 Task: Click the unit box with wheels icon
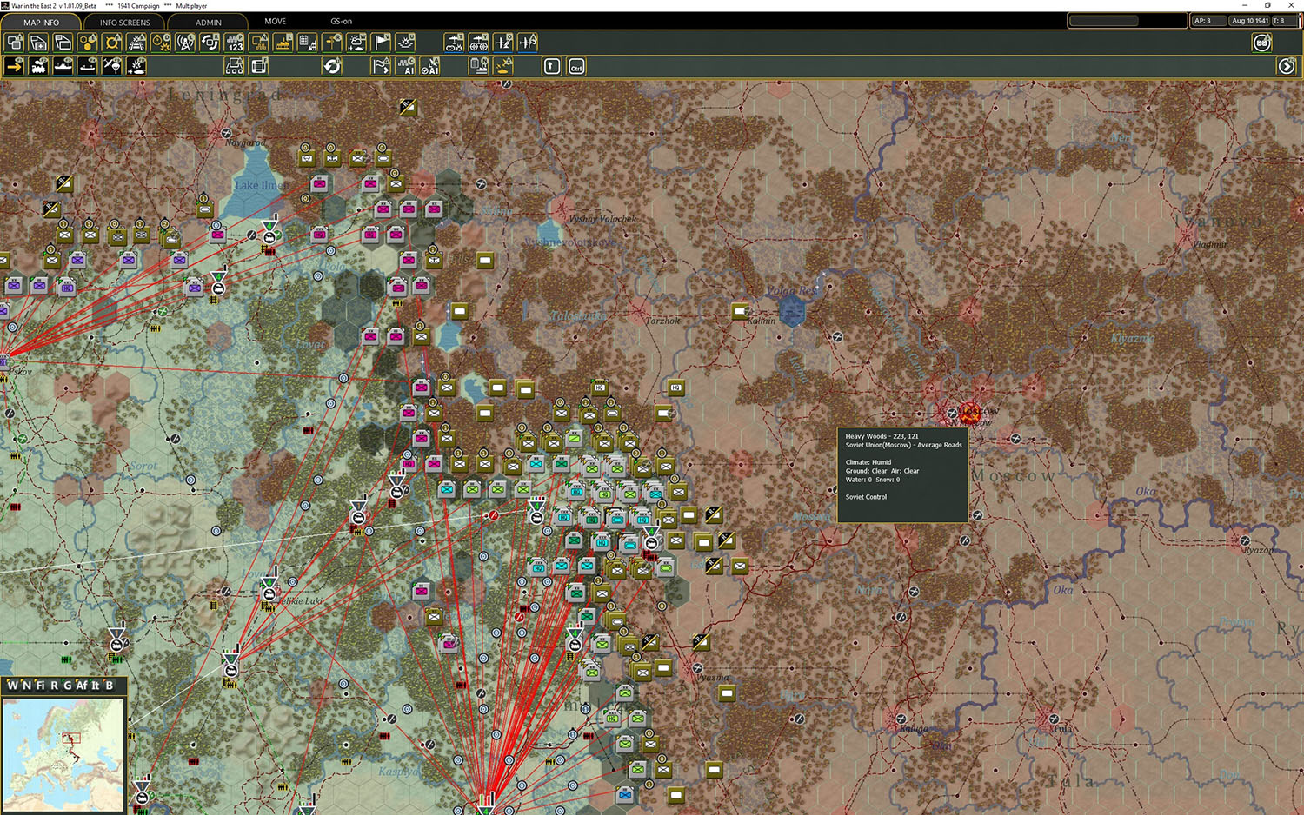pos(235,66)
